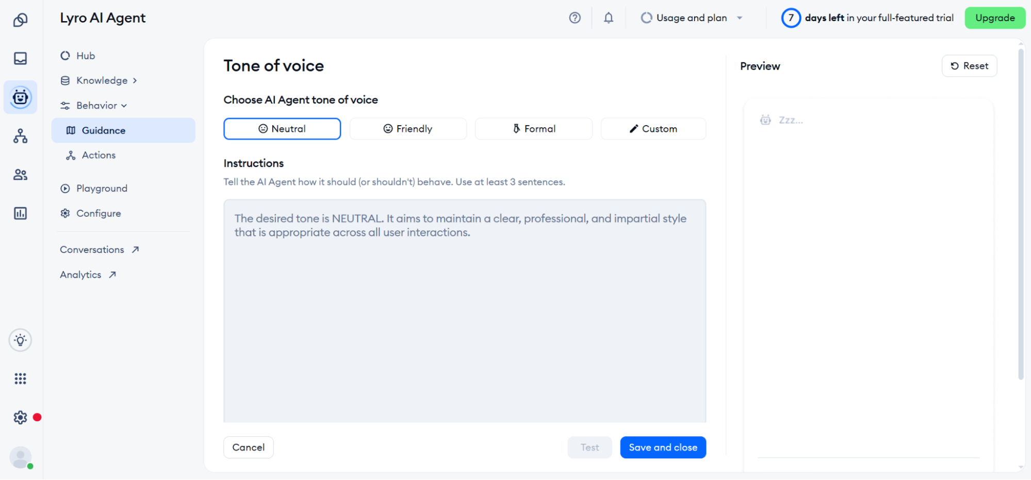Select the Lyro AI Agent icon
1031x480 pixels.
point(20,97)
